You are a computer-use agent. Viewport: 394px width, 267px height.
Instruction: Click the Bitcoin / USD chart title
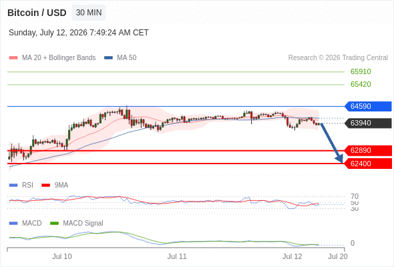pos(37,13)
